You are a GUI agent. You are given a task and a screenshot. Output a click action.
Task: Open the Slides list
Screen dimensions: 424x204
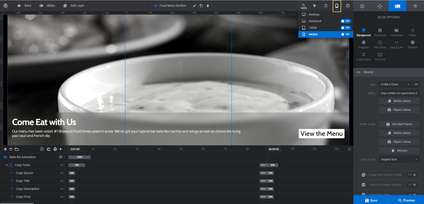pyautogui.click(x=47, y=6)
